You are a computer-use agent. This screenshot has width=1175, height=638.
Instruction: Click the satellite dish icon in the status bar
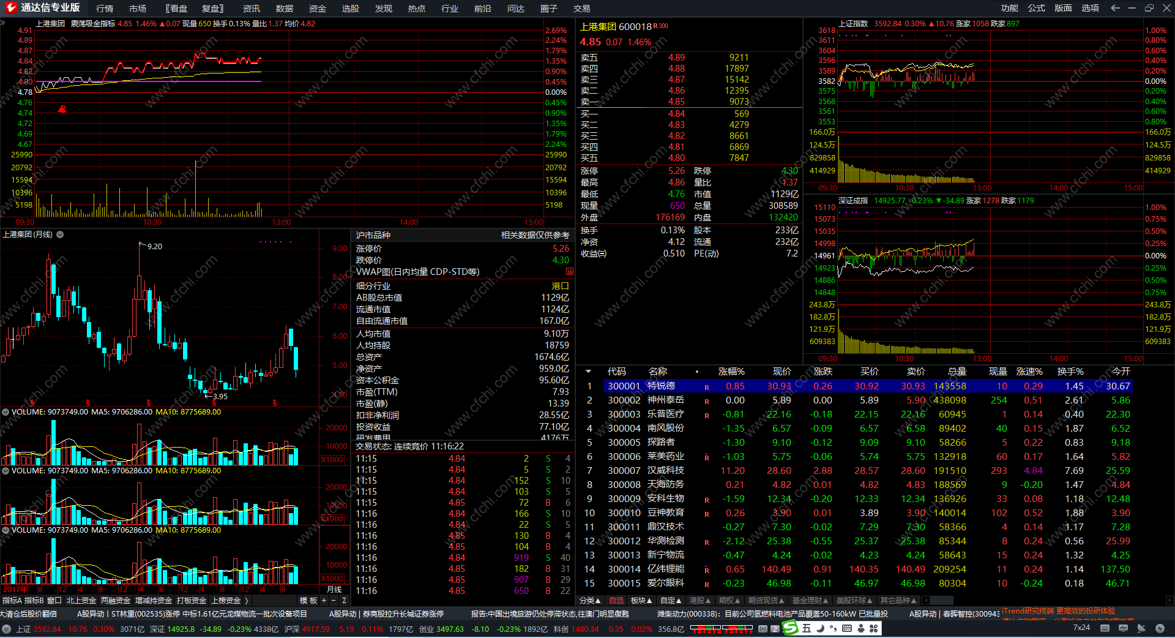pos(1141,628)
